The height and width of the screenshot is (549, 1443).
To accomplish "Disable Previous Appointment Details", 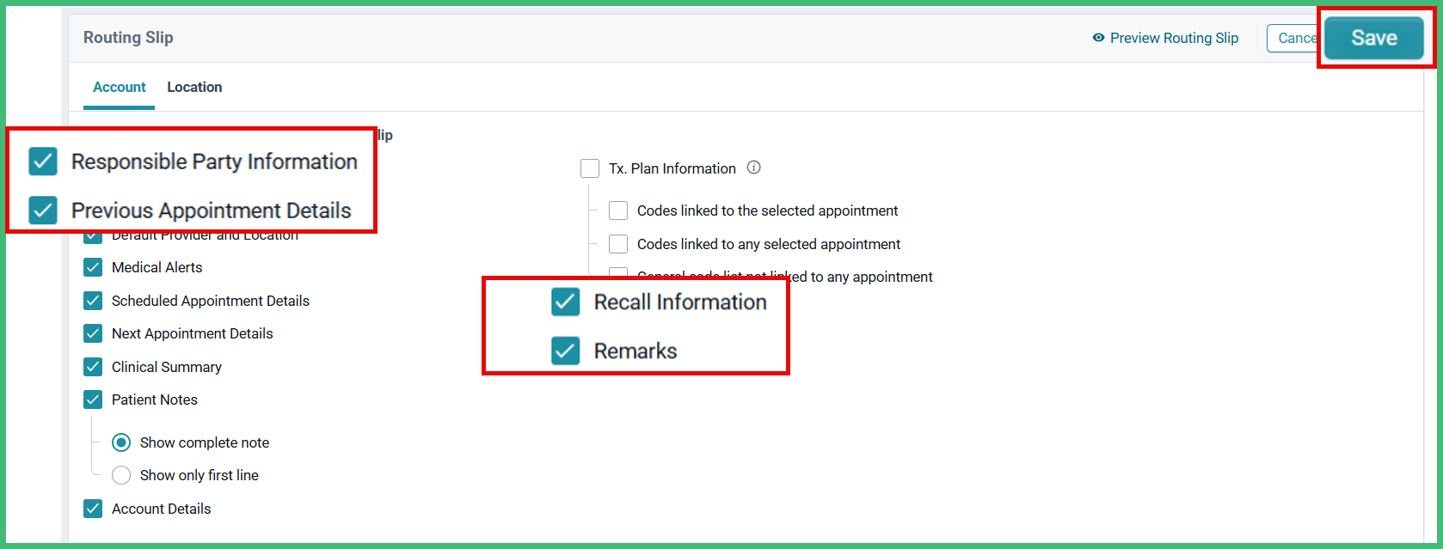I will tap(42, 210).
